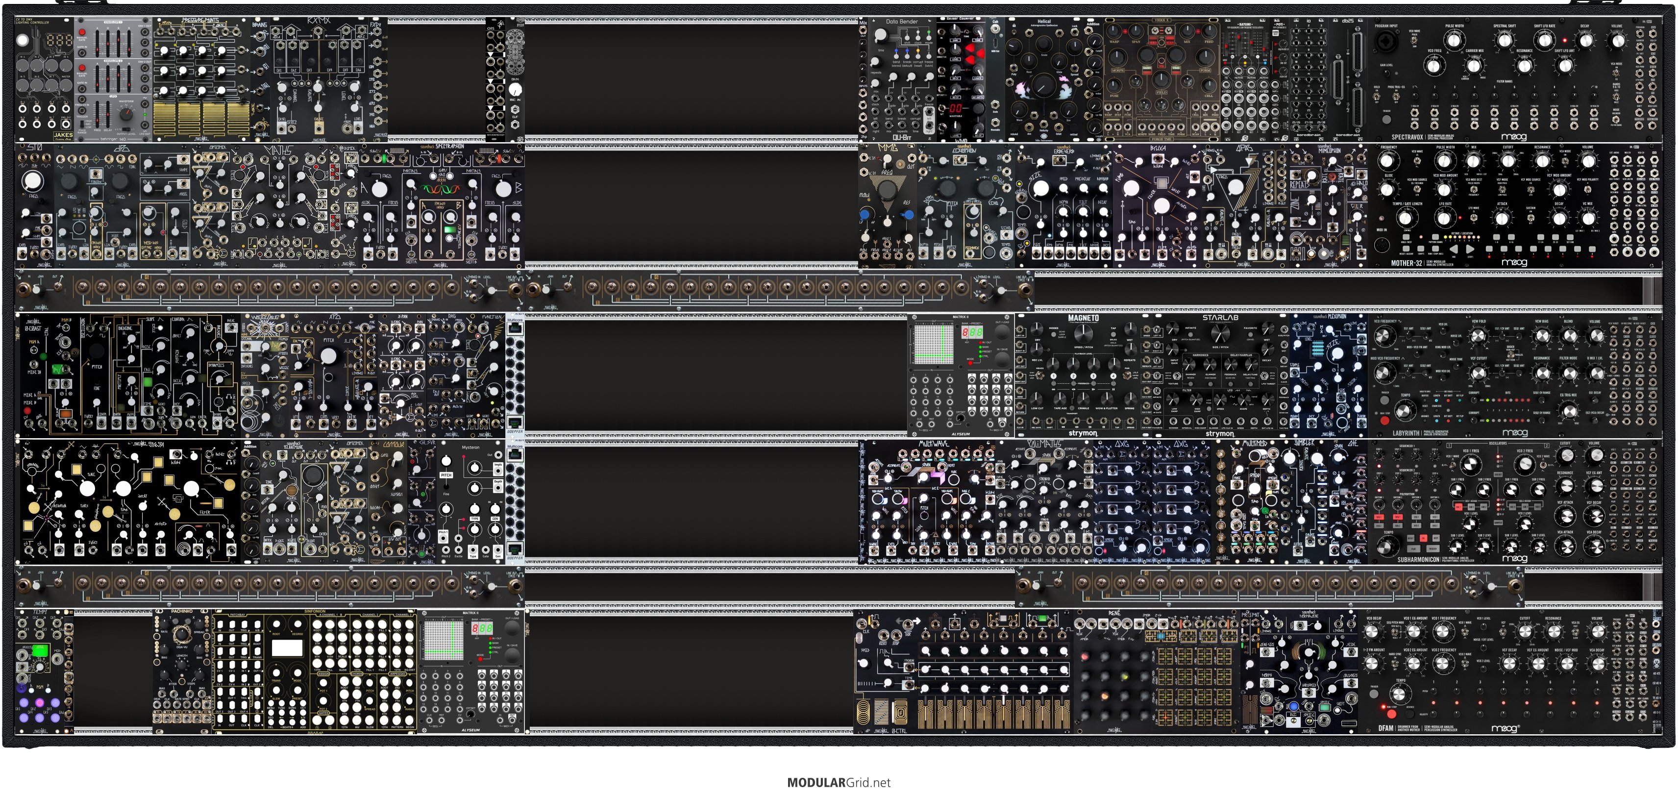Click the Glide knob on Mother-32
This screenshot has height=793, width=1679.
pyautogui.click(x=1386, y=190)
